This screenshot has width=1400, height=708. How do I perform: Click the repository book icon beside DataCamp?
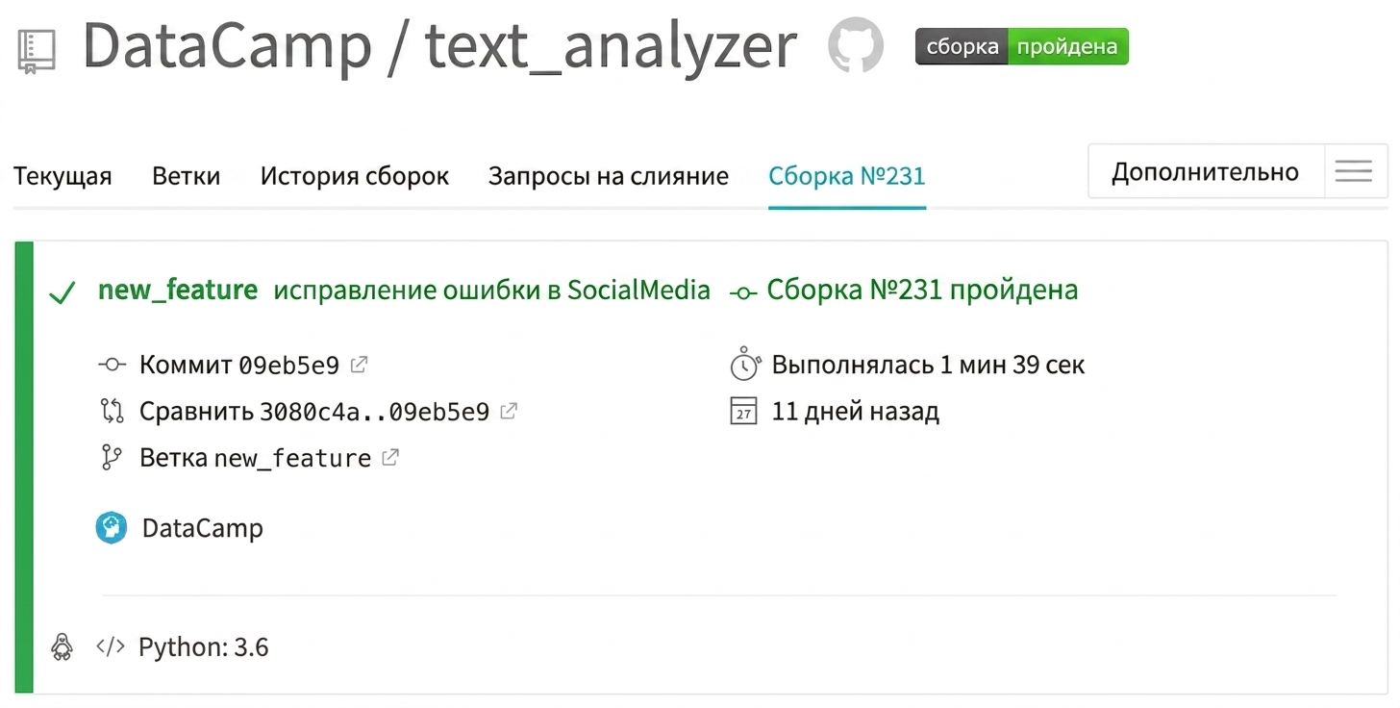pyautogui.click(x=37, y=50)
